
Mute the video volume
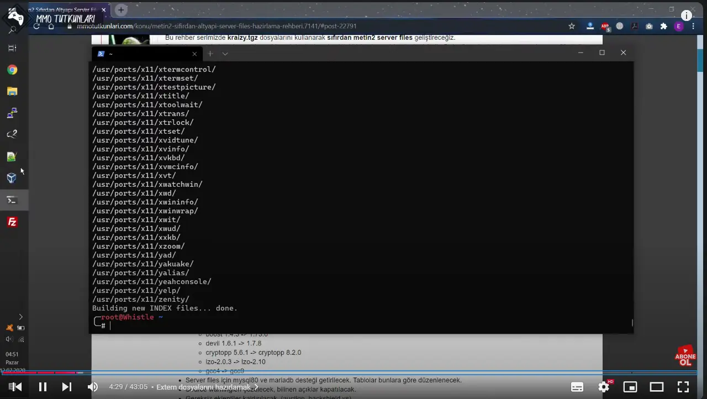click(x=93, y=387)
